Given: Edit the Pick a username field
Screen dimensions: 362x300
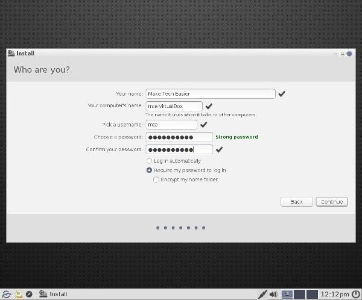Looking at the screenshot, I should coord(171,125).
